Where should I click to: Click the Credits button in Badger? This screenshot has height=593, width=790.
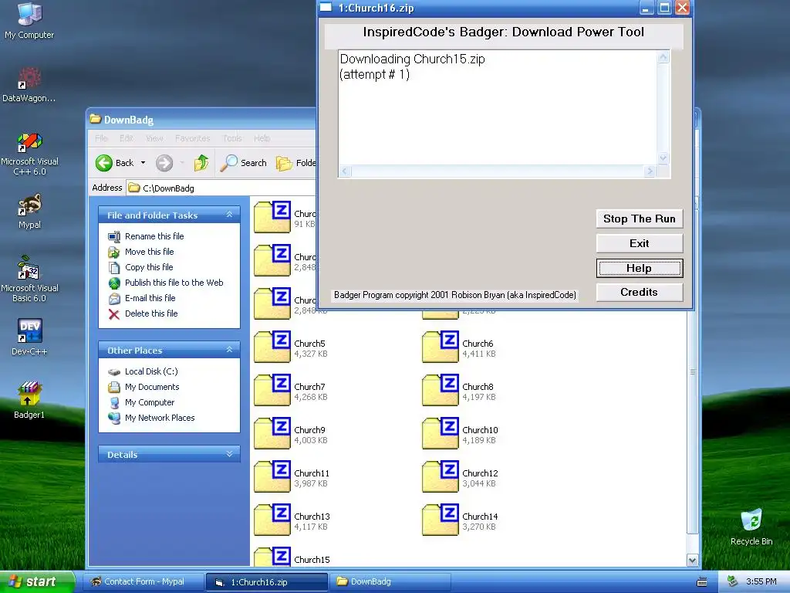[640, 293]
